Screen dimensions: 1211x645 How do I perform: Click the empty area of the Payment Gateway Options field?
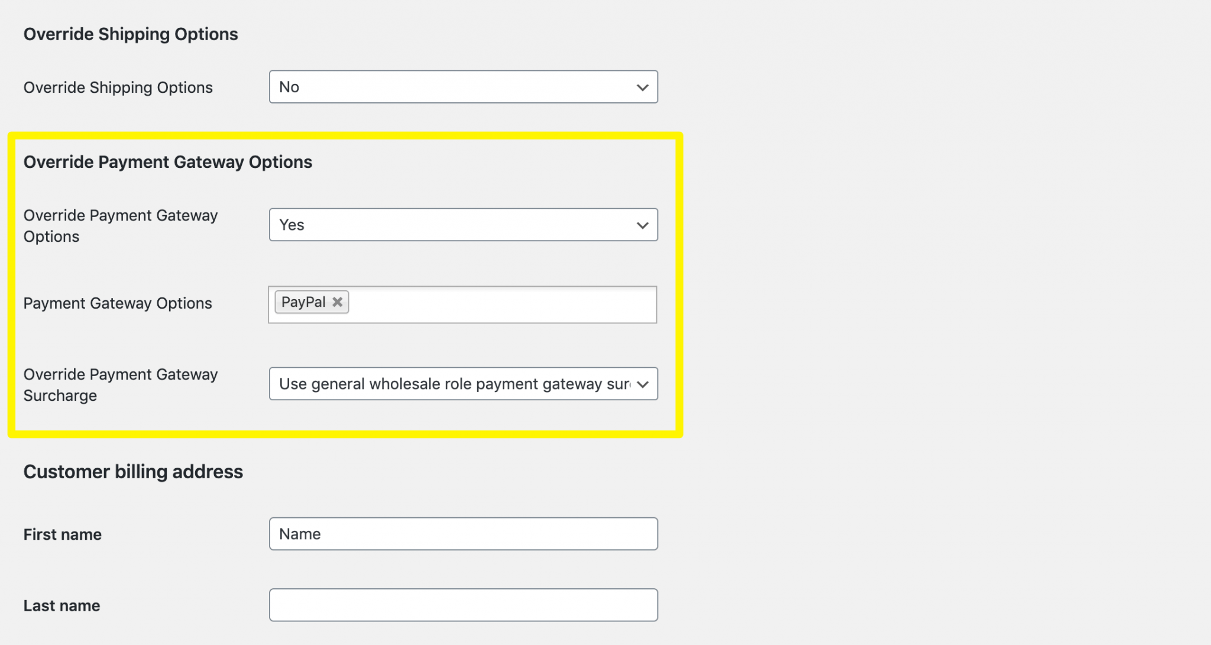click(x=503, y=305)
